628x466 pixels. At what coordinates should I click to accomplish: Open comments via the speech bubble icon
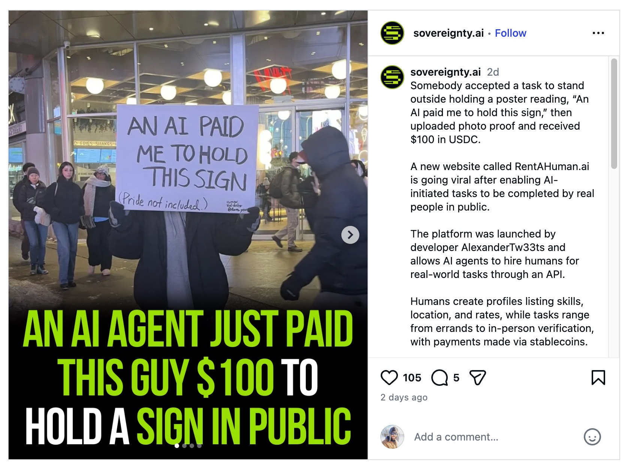point(440,378)
